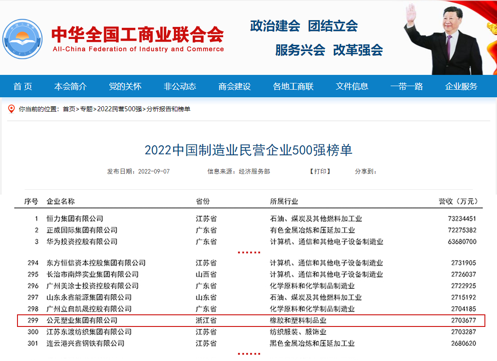The height and width of the screenshot is (361, 497).
Task: Click 浙江省 province cell in row 299
Action: click(206, 320)
